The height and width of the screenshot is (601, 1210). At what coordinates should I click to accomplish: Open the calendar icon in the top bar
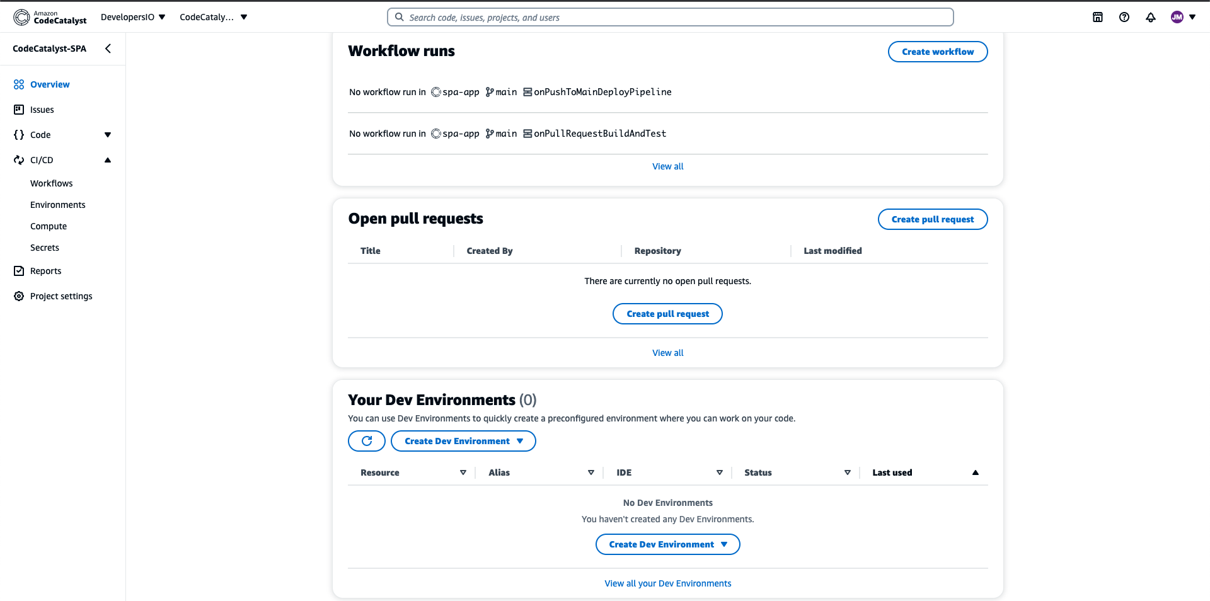(x=1098, y=17)
